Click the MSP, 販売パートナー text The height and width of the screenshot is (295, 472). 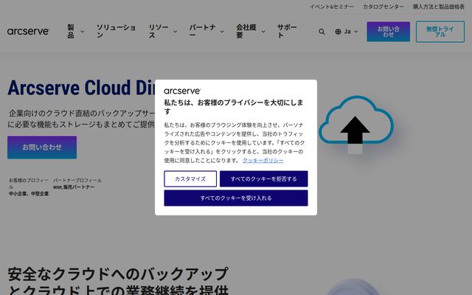74,187
